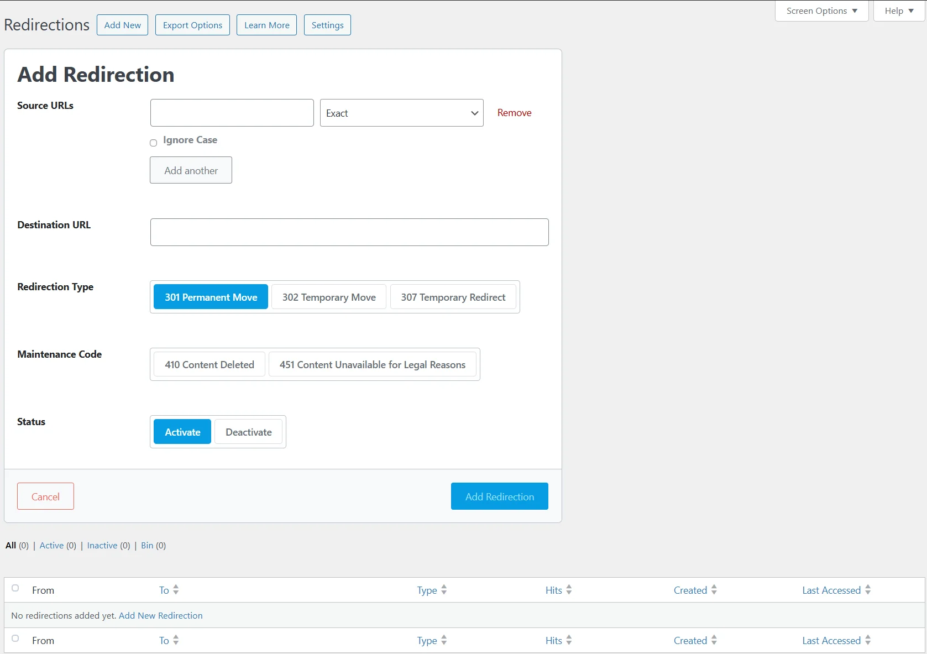Click the 'From' label in table header
This screenshot has width=927, height=654.
(x=43, y=590)
